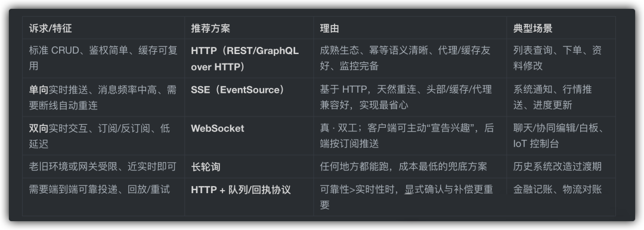This screenshot has width=644, height=230.
Task: Select the HTTP + 队列/回执协议 cell
Action: 249,197
